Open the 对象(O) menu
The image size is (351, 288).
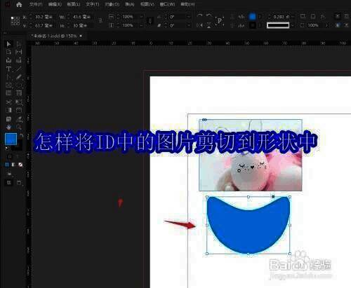(112, 4)
